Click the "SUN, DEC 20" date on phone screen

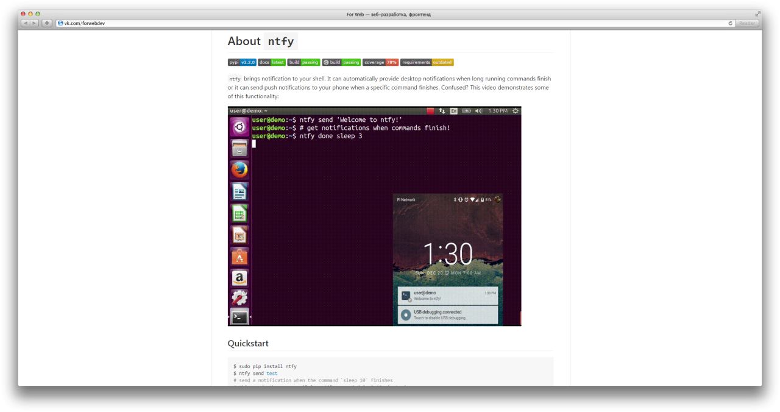click(x=428, y=273)
